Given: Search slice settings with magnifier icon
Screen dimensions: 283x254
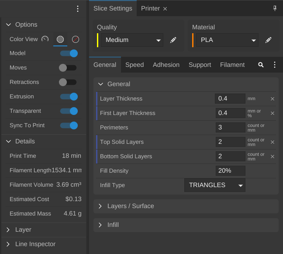Looking at the screenshot, I should [x=261, y=65].
